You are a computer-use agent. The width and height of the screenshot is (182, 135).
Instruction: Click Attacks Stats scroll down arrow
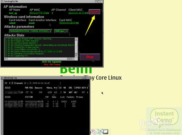(76, 56)
